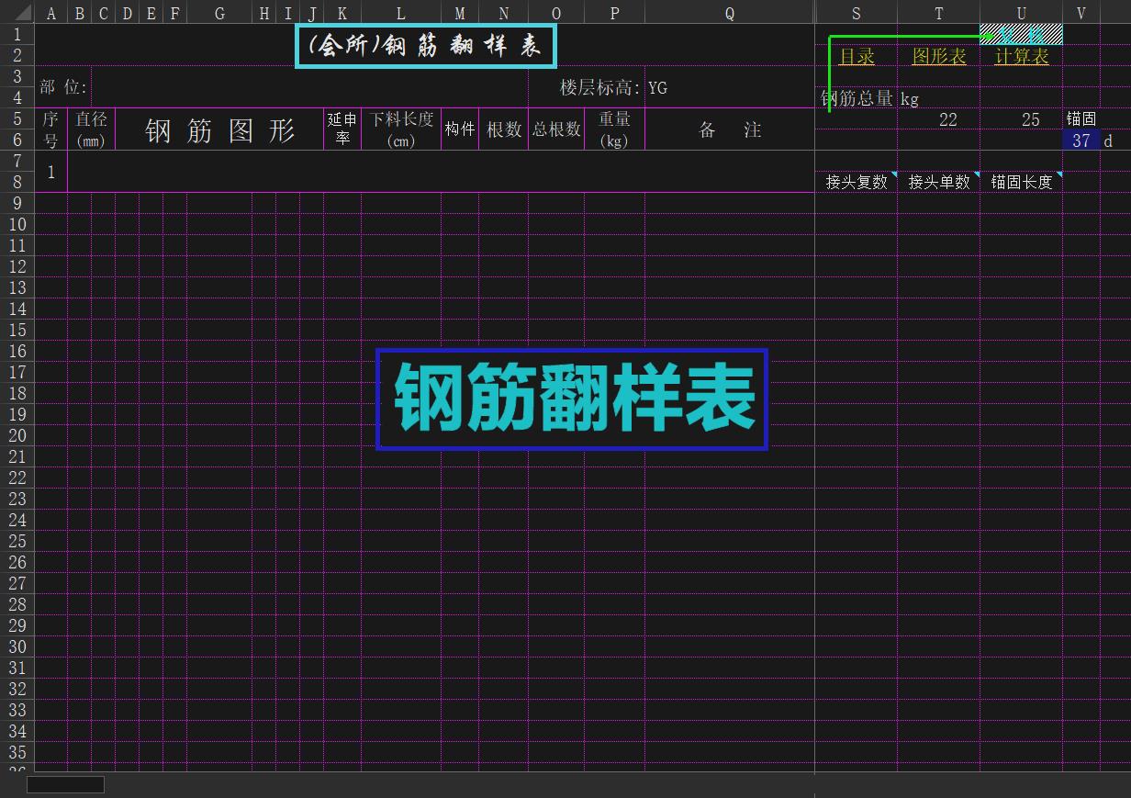
Task: Select row 20 header
Action: (17, 435)
